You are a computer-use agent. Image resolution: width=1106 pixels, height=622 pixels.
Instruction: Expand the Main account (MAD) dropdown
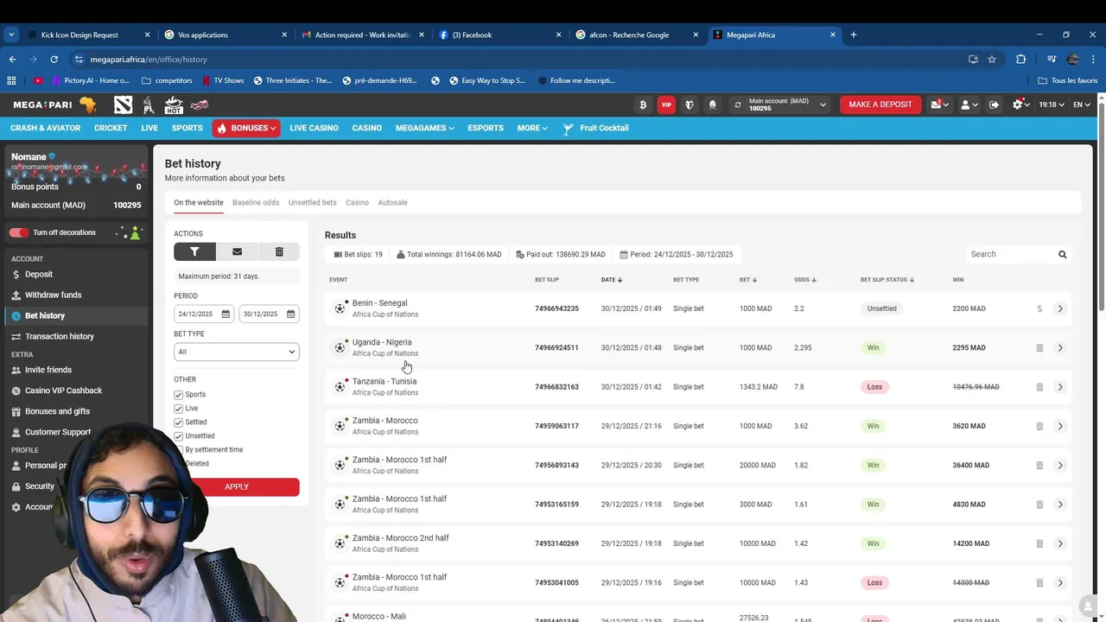823,105
